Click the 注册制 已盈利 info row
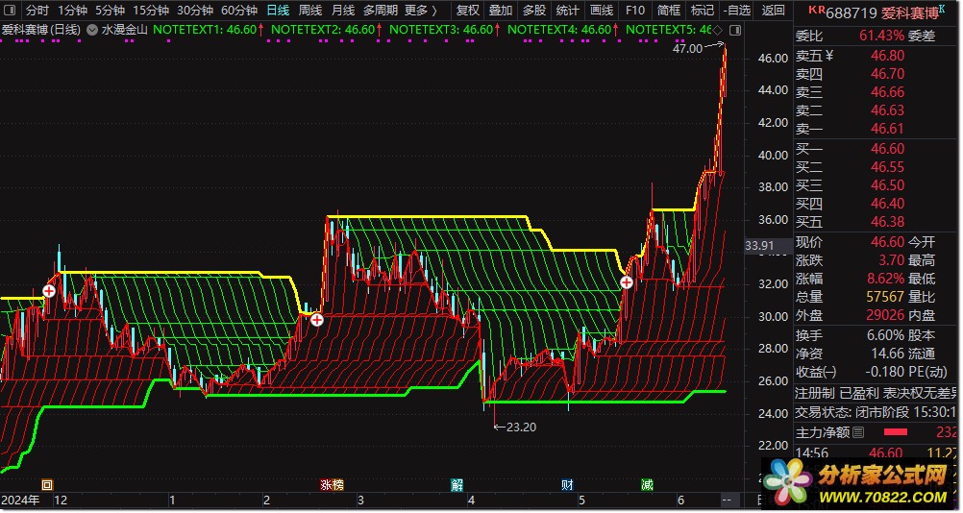This screenshot has width=963, height=513. coord(877,393)
